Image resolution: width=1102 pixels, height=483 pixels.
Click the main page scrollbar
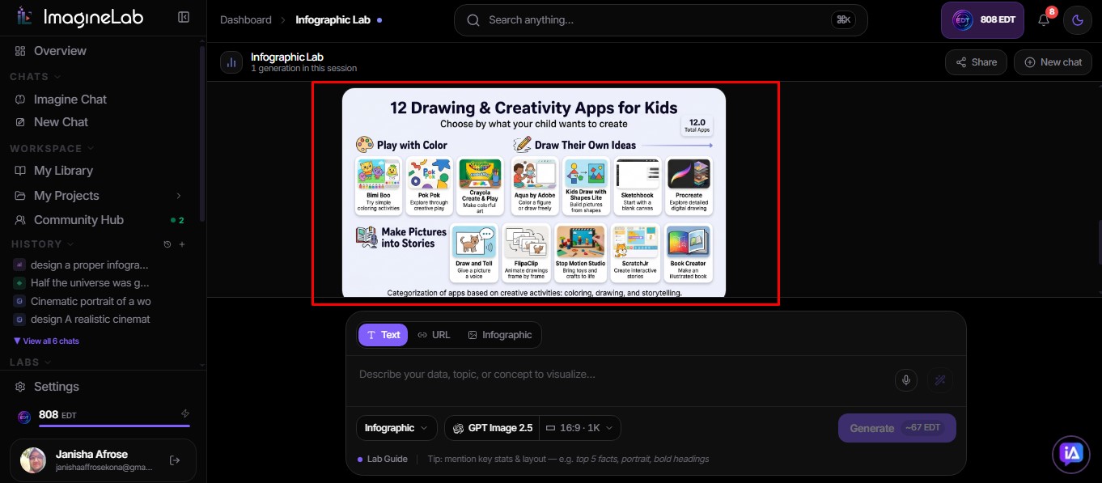pos(1099,243)
